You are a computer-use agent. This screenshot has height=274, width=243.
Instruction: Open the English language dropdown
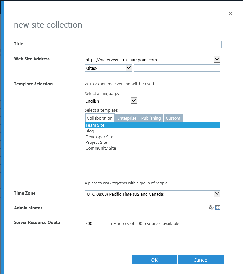click(x=111, y=101)
